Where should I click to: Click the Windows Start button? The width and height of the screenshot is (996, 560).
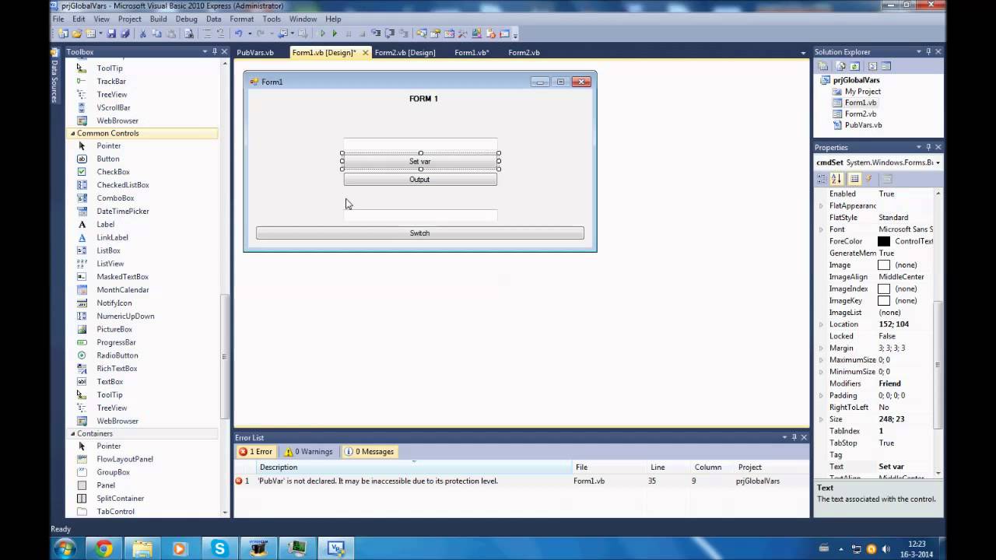64,548
